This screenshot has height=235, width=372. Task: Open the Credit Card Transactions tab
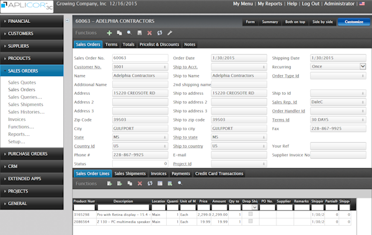click(219, 174)
